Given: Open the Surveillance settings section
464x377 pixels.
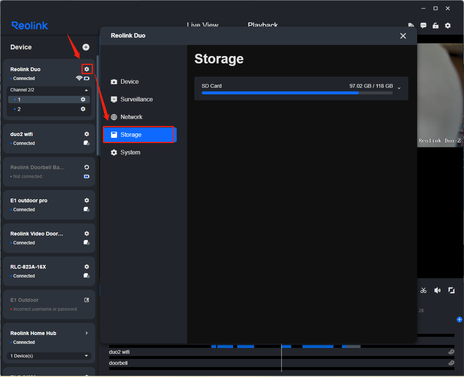Looking at the screenshot, I should [x=140, y=100].
